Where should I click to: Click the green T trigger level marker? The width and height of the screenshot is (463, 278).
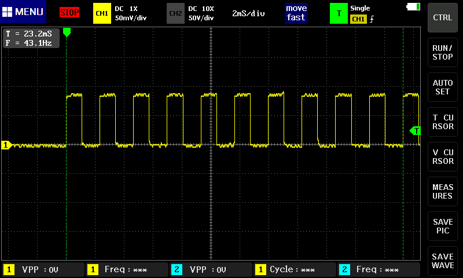coord(415,130)
